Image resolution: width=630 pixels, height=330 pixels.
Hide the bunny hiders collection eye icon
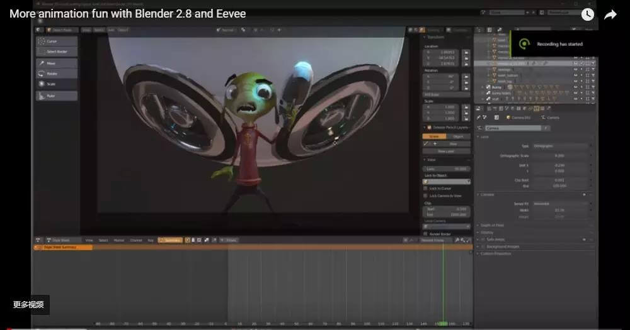tap(575, 93)
